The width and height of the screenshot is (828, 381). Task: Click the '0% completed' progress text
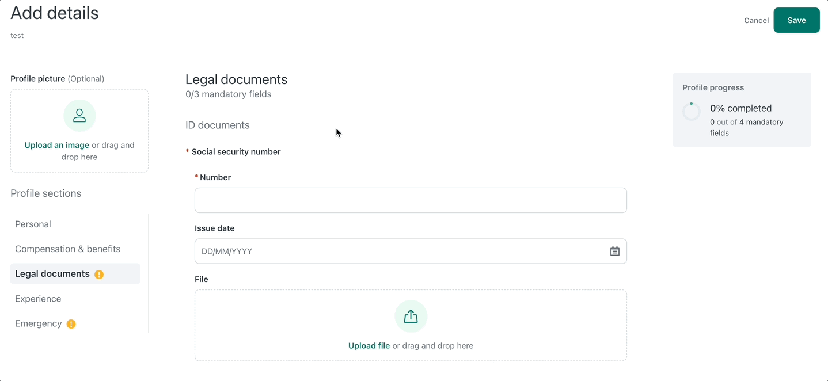point(740,108)
